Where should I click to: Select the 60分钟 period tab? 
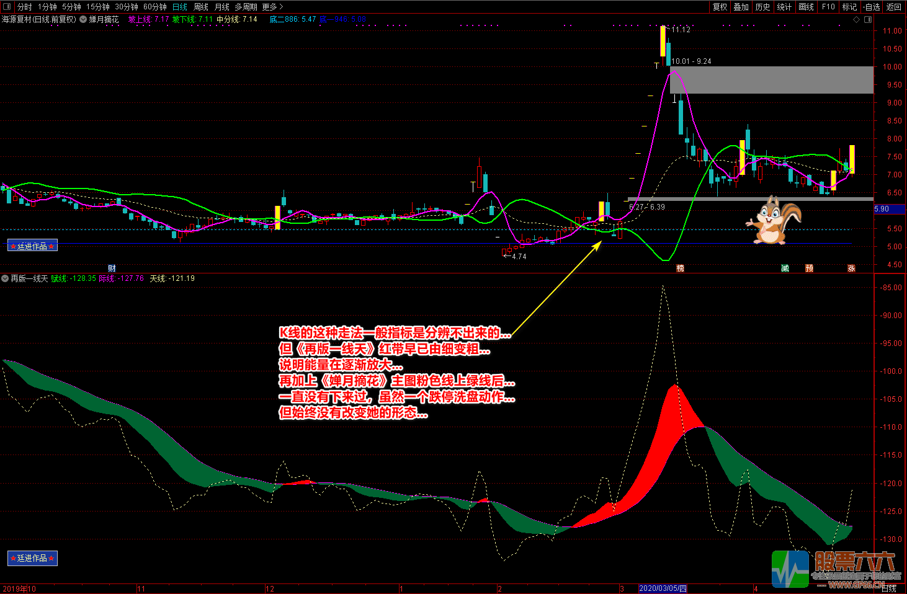pos(154,7)
